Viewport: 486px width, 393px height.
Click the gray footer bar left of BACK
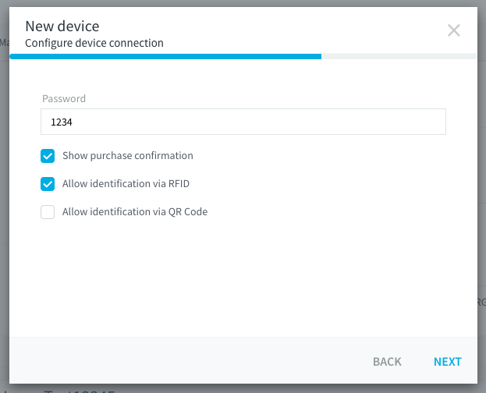(186, 360)
